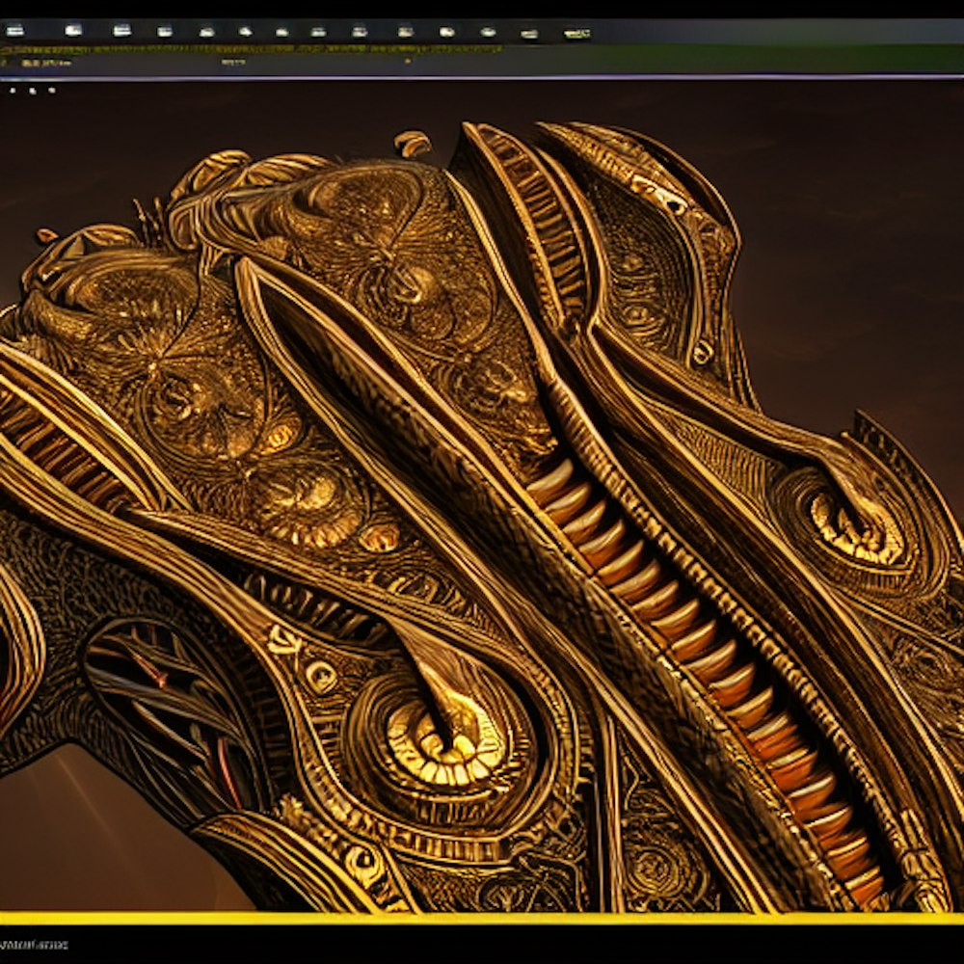Click the ninth top toolbar icon

tap(359, 31)
